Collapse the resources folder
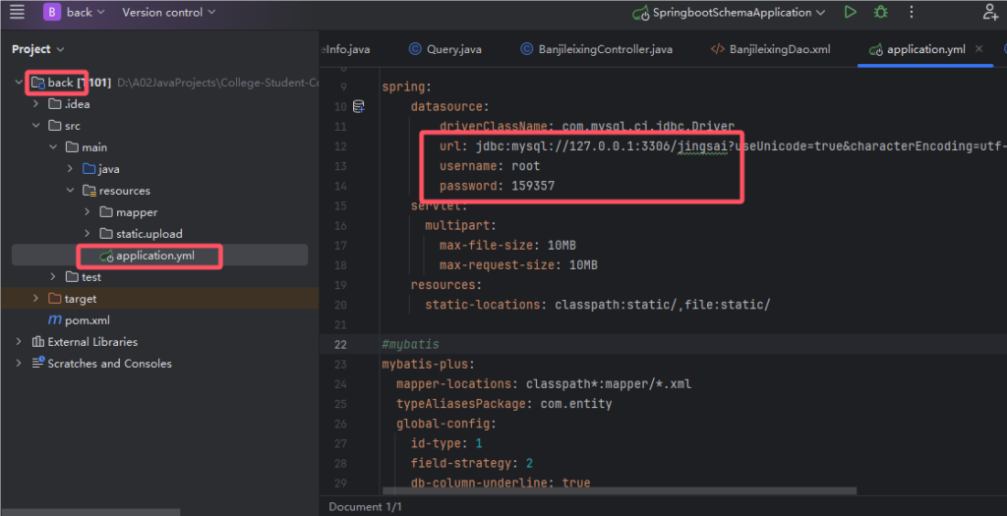The width and height of the screenshot is (1007, 516). click(x=70, y=191)
